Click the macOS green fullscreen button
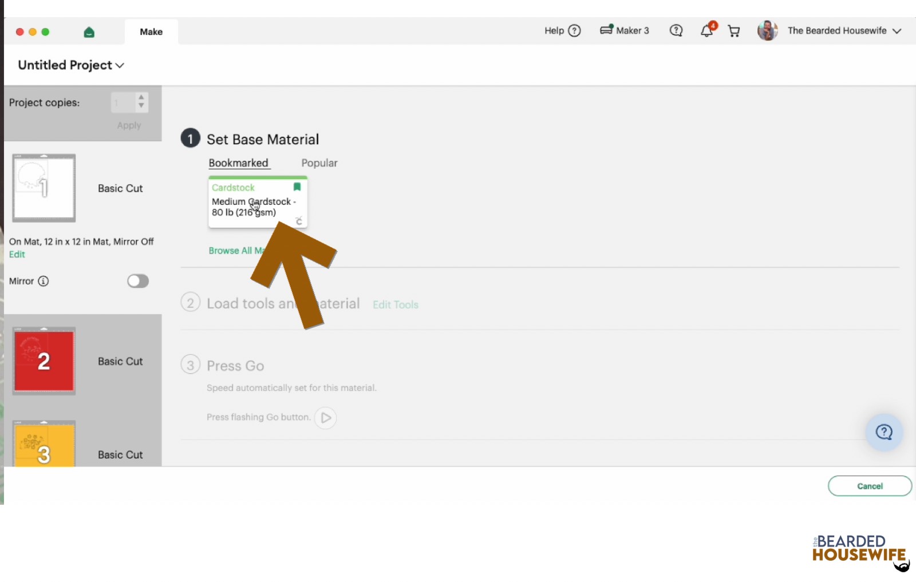Image resolution: width=916 pixels, height=582 pixels. 45,32
